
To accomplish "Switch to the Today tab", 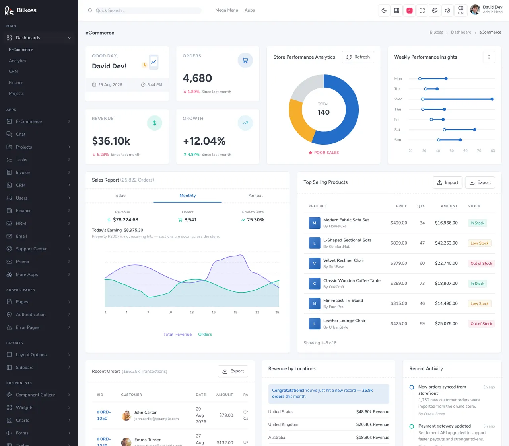I will tap(120, 196).
